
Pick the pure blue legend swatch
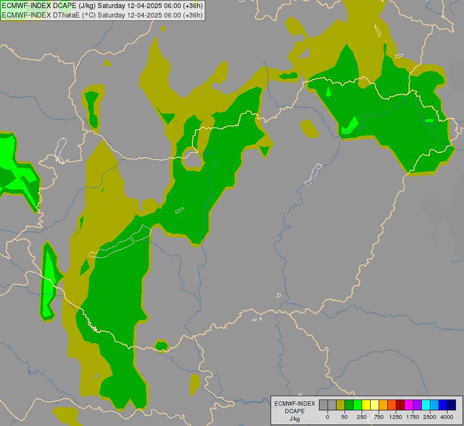click(443, 405)
